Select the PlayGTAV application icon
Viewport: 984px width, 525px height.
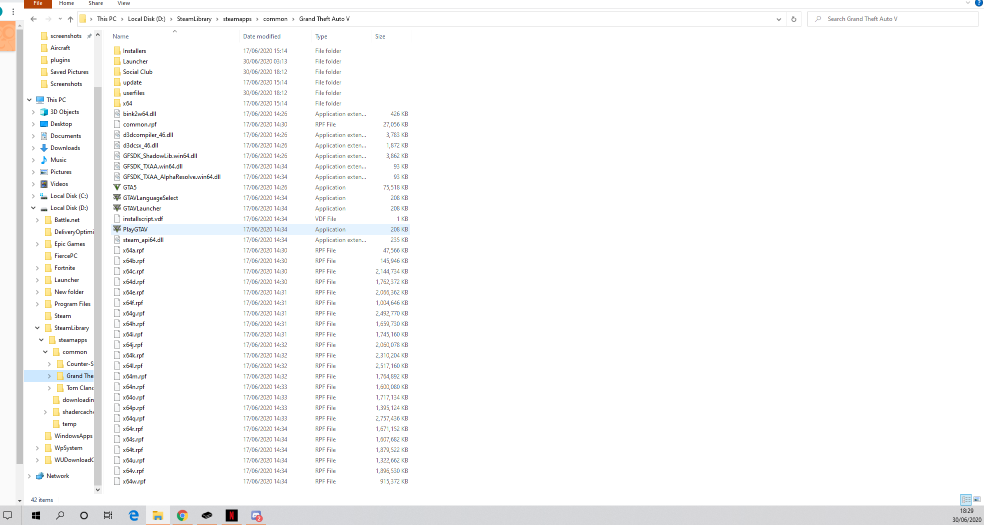point(117,229)
